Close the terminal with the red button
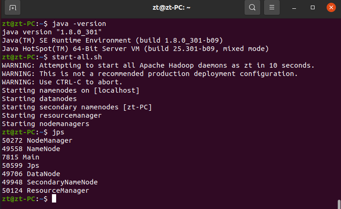Viewport: 341px width, 209px height. click(x=331, y=7)
